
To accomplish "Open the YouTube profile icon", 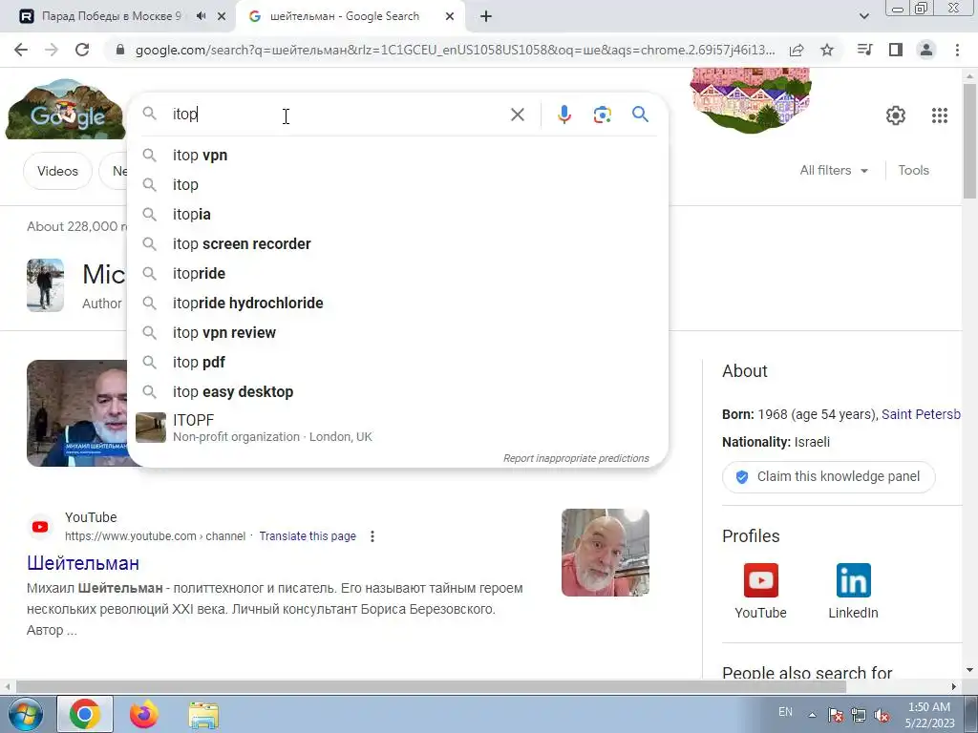I will click(x=760, y=580).
